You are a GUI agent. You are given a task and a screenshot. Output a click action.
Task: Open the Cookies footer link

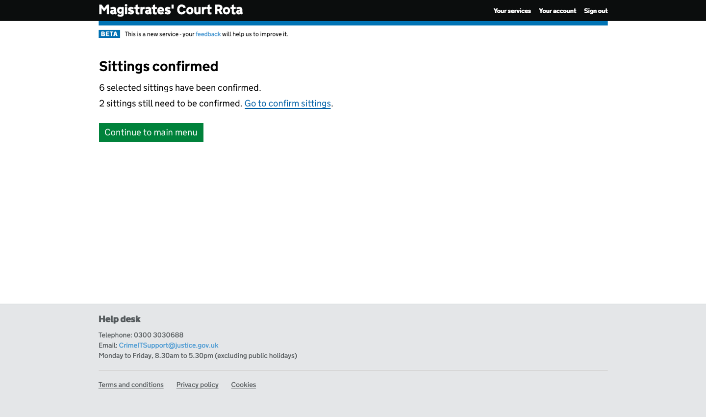pos(243,385)
